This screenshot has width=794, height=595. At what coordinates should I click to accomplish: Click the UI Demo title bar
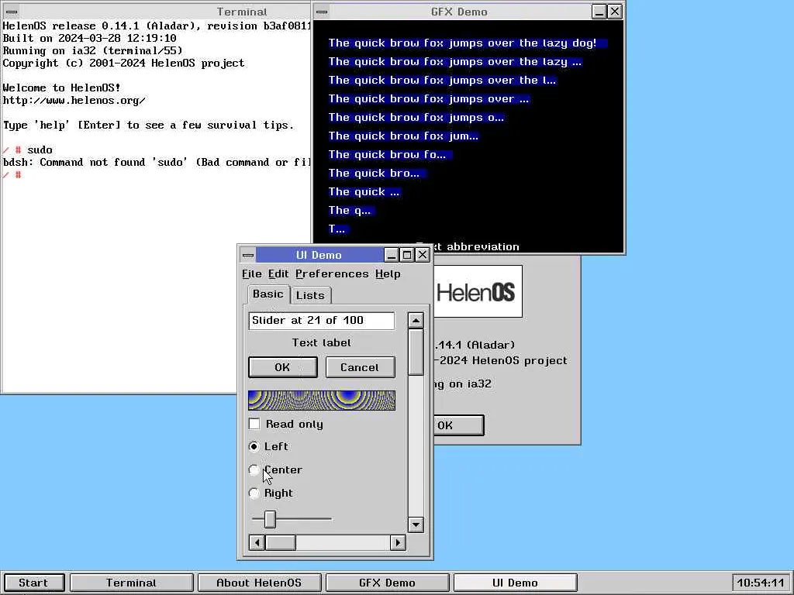pos(319,255)
